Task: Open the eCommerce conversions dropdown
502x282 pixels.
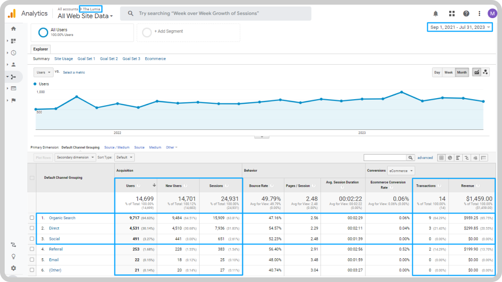Action: coord(401,171)
